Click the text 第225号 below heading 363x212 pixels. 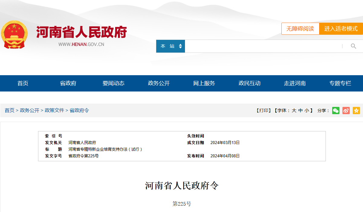[x=182, y=204]
